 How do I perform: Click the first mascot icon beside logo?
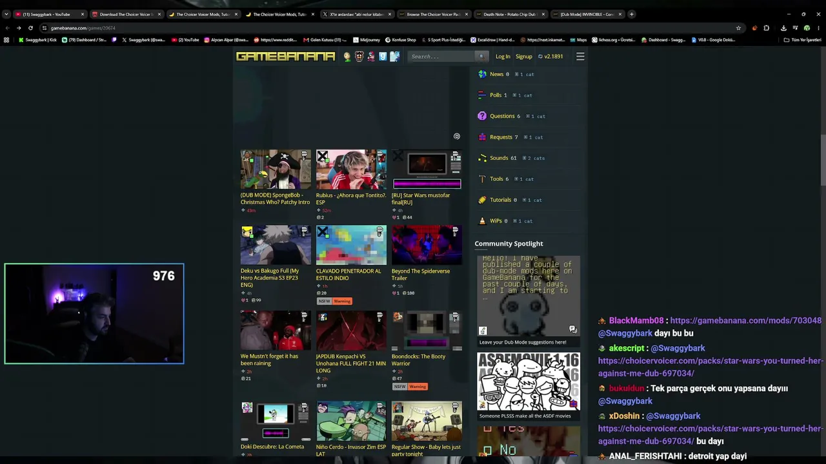(347, 57)
